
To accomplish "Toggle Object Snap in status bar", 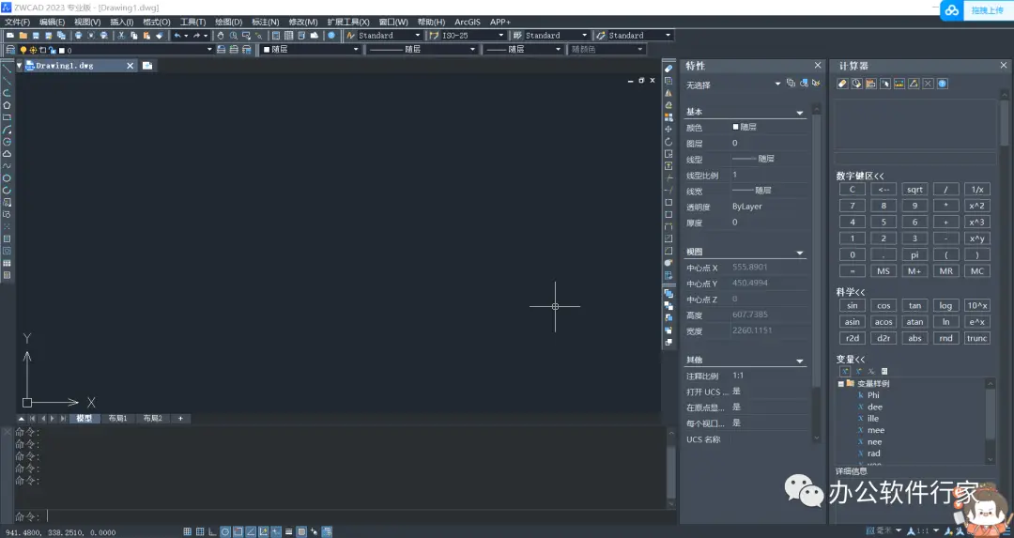I will [238, 531].
